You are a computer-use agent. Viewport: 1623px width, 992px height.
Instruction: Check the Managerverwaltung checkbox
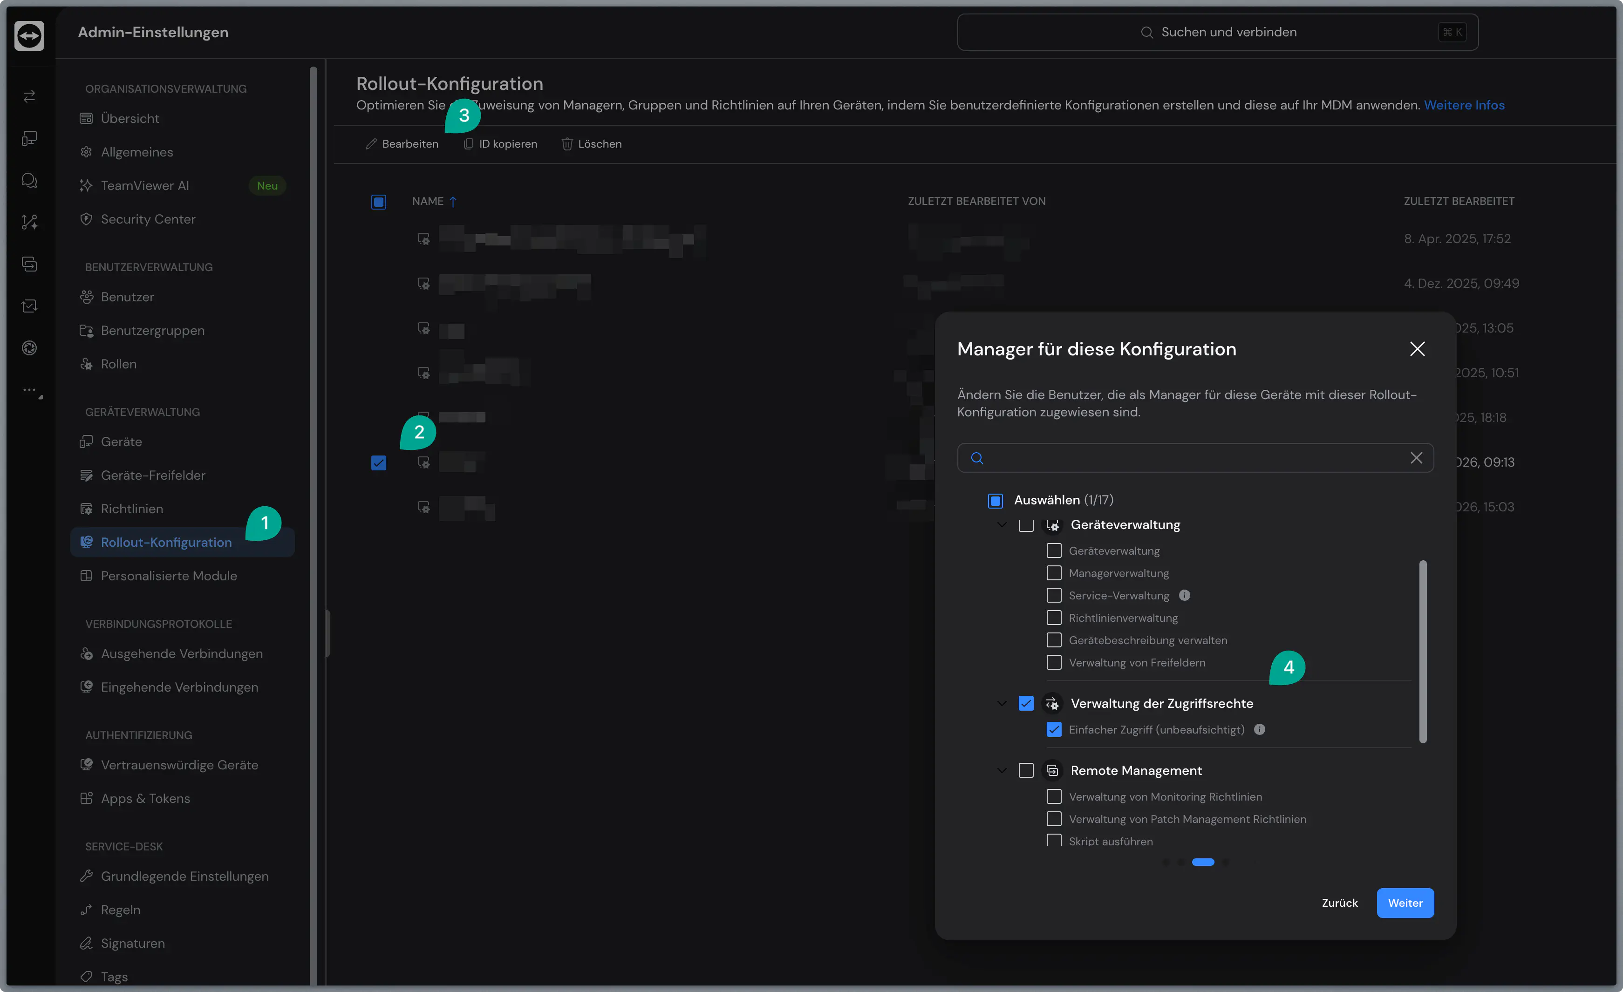1054,573
